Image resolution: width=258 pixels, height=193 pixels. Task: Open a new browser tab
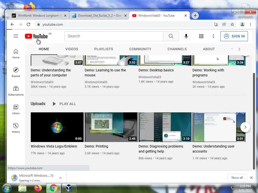[x=195, y=16]
